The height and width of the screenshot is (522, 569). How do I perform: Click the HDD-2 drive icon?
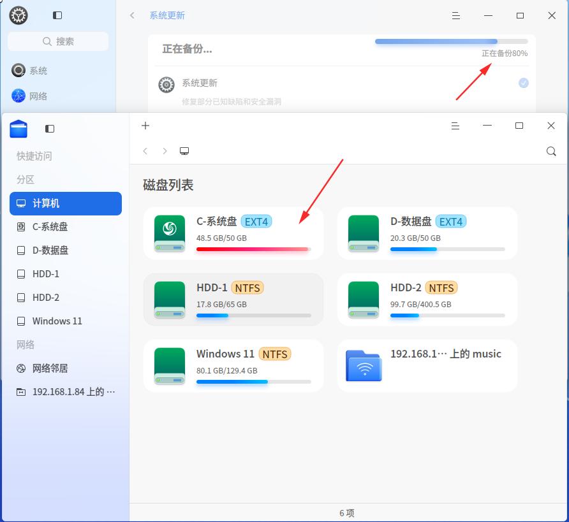363,300
